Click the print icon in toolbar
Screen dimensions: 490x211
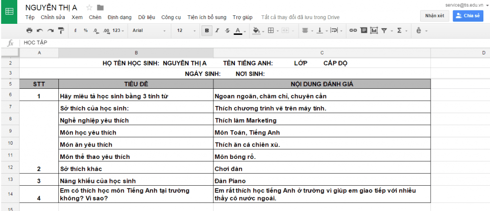pos(30,31)
